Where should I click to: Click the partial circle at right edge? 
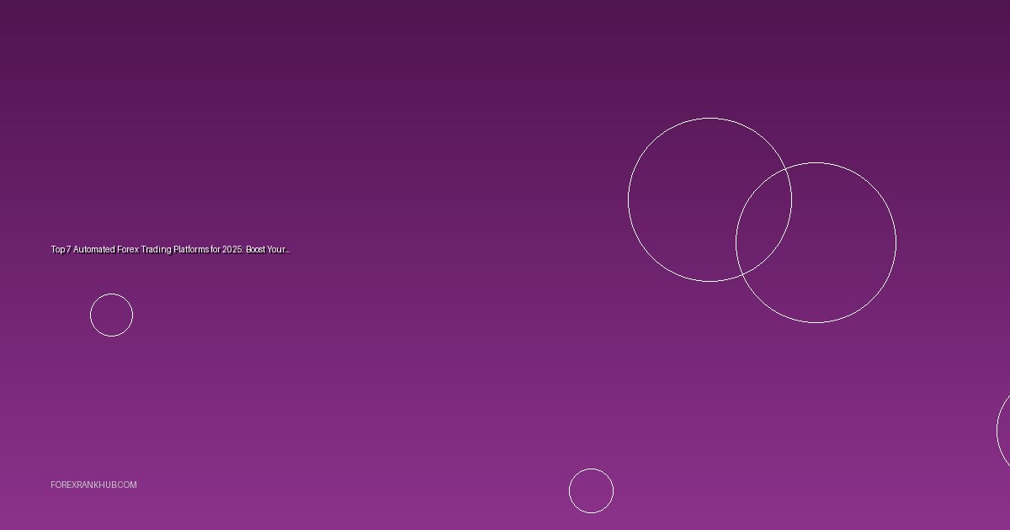click(1005, 431)
